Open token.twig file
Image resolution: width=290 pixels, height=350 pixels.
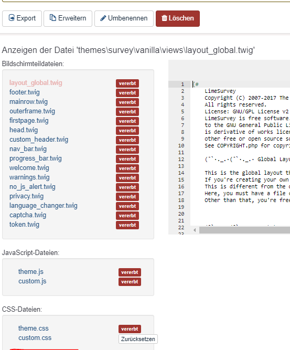pos(24,225)
